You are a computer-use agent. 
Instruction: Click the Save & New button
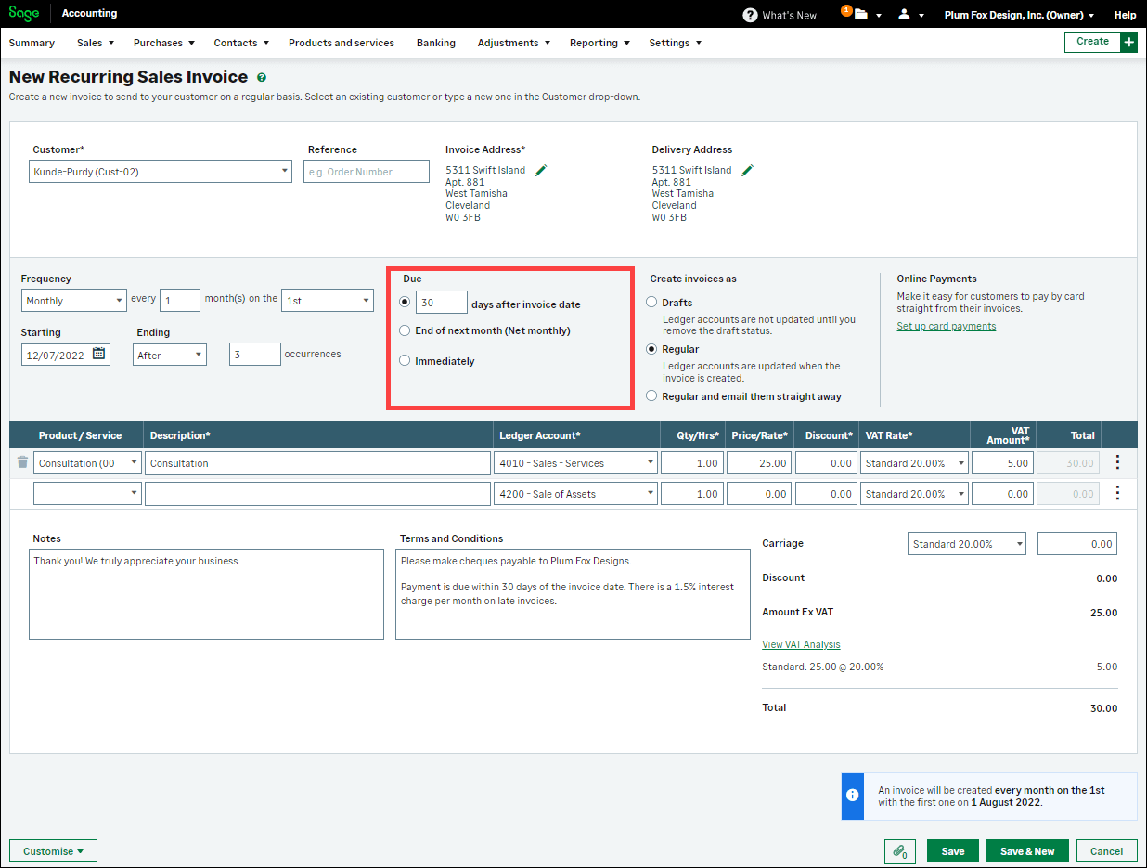click(1027, 850)
